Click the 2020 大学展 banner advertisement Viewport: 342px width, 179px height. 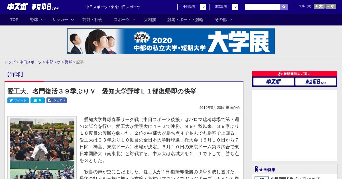[171, 41]
